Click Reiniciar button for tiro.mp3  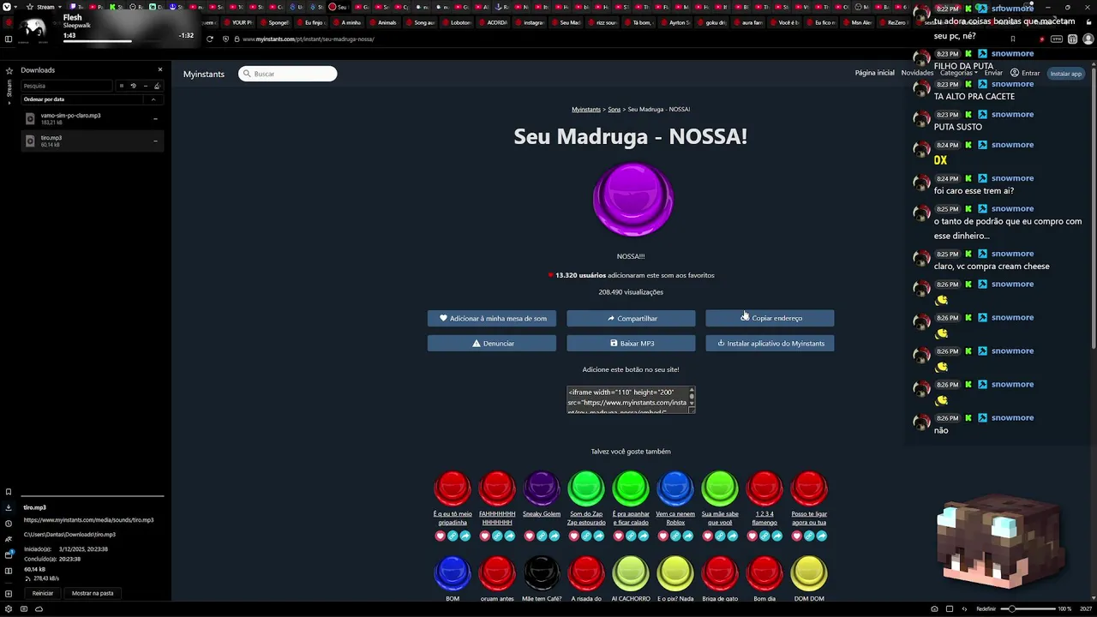coord(43,593)
